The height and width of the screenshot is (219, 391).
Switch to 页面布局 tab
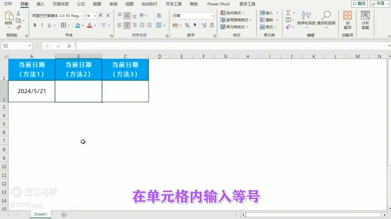click(60, 4)
